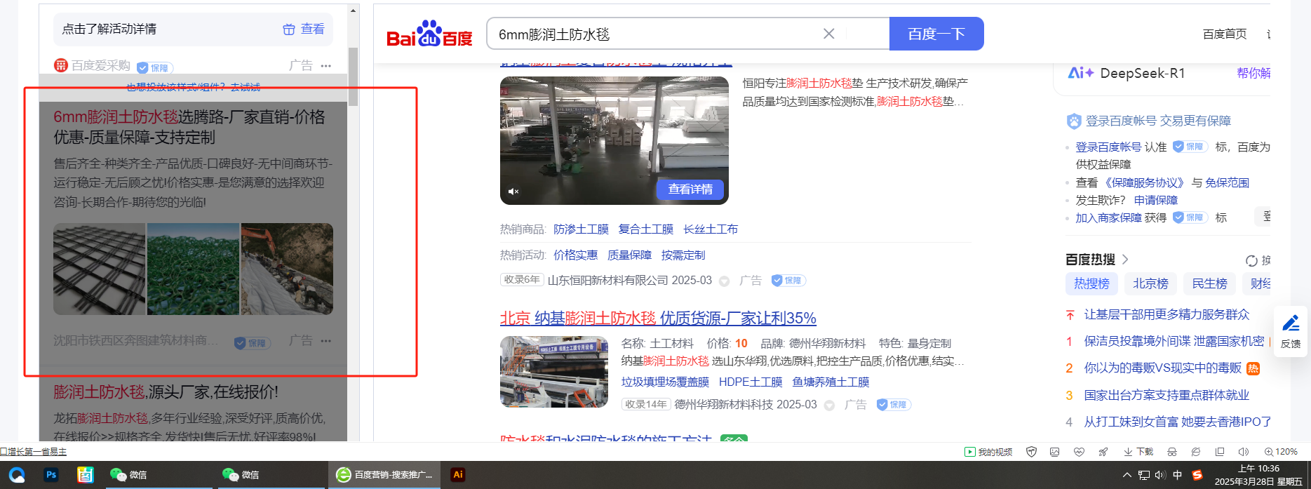Unmute the factory video with the speaker icon

[513, 192]
